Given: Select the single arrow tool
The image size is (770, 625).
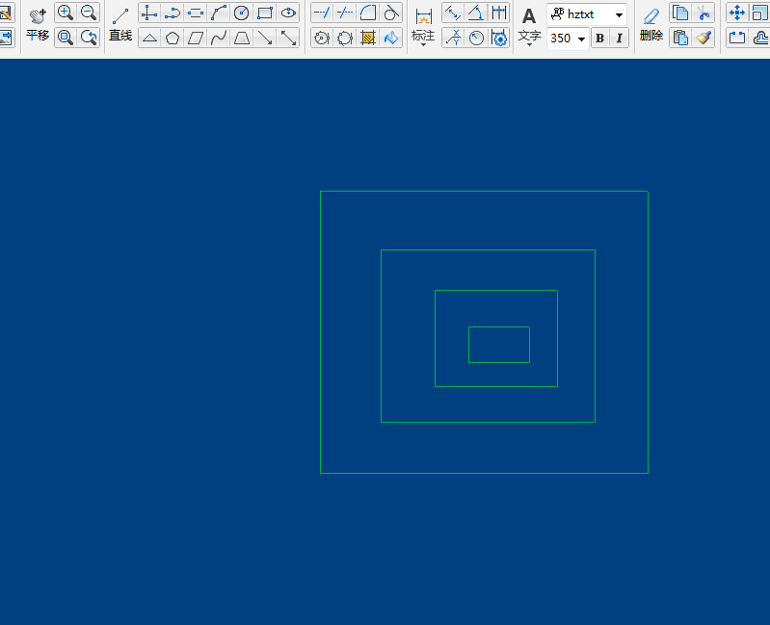Looking at the screenshot, I should point(265,38).
